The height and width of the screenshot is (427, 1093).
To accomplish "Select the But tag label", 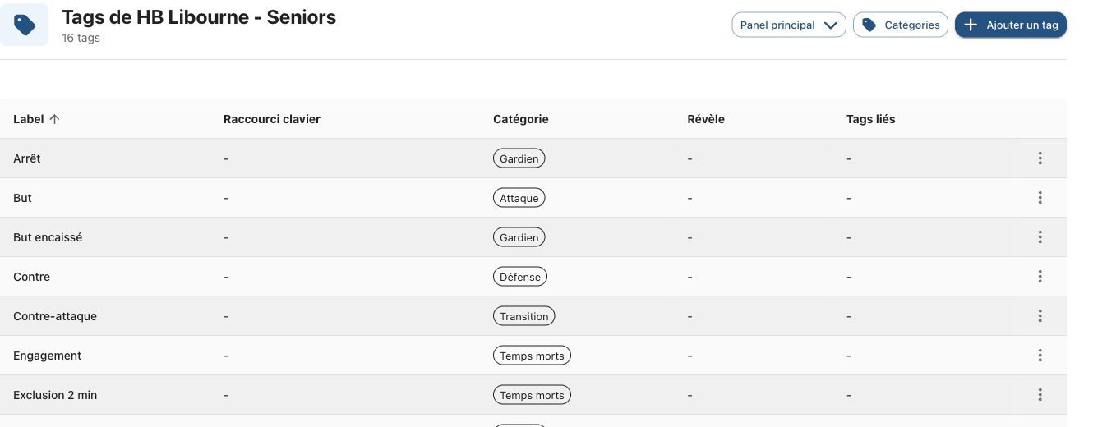I will point(23,198).
